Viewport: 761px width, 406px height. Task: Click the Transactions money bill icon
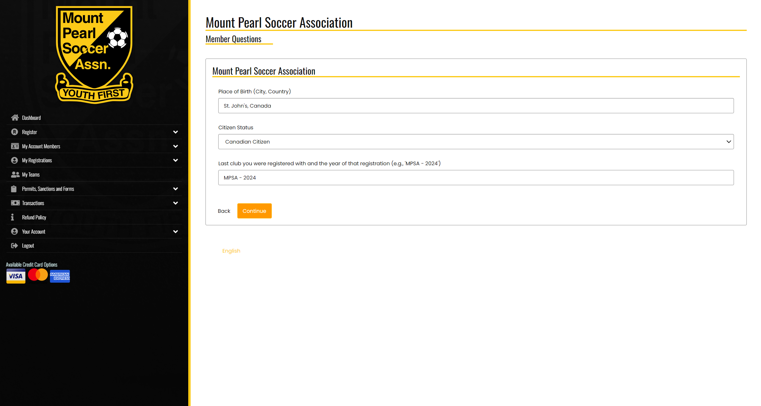tap(15, 203)
